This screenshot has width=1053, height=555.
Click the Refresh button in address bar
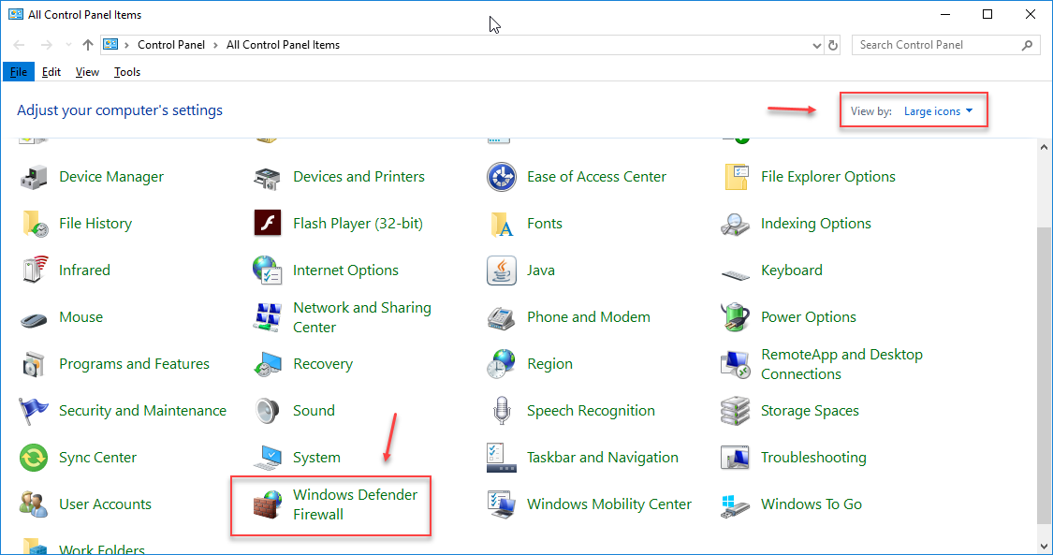point(833,45)
